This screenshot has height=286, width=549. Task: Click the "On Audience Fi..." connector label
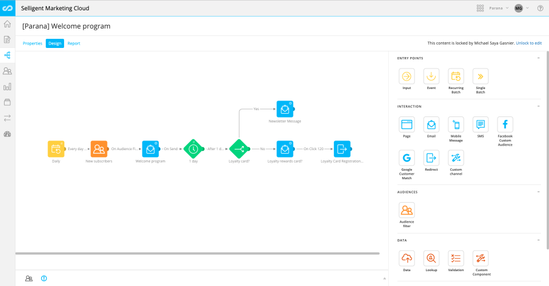125,149
